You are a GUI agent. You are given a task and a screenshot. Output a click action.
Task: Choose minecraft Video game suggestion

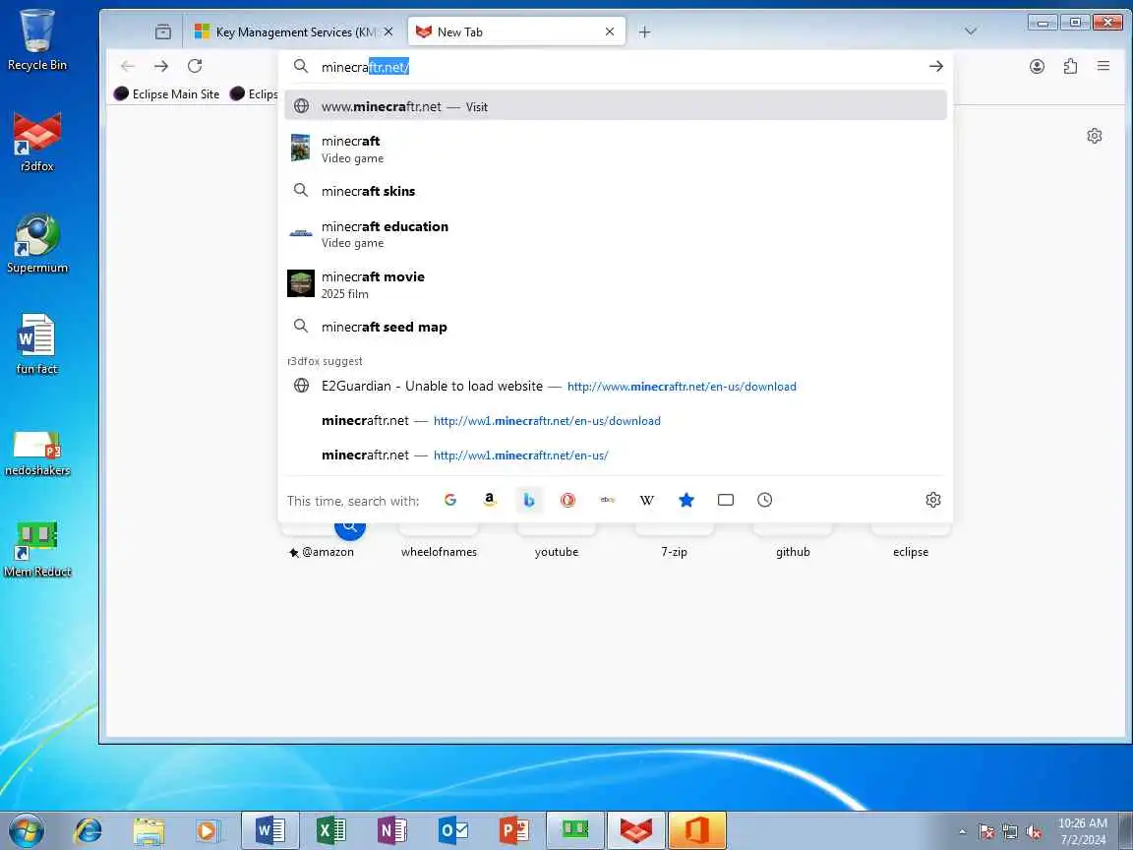click(616, 149)
